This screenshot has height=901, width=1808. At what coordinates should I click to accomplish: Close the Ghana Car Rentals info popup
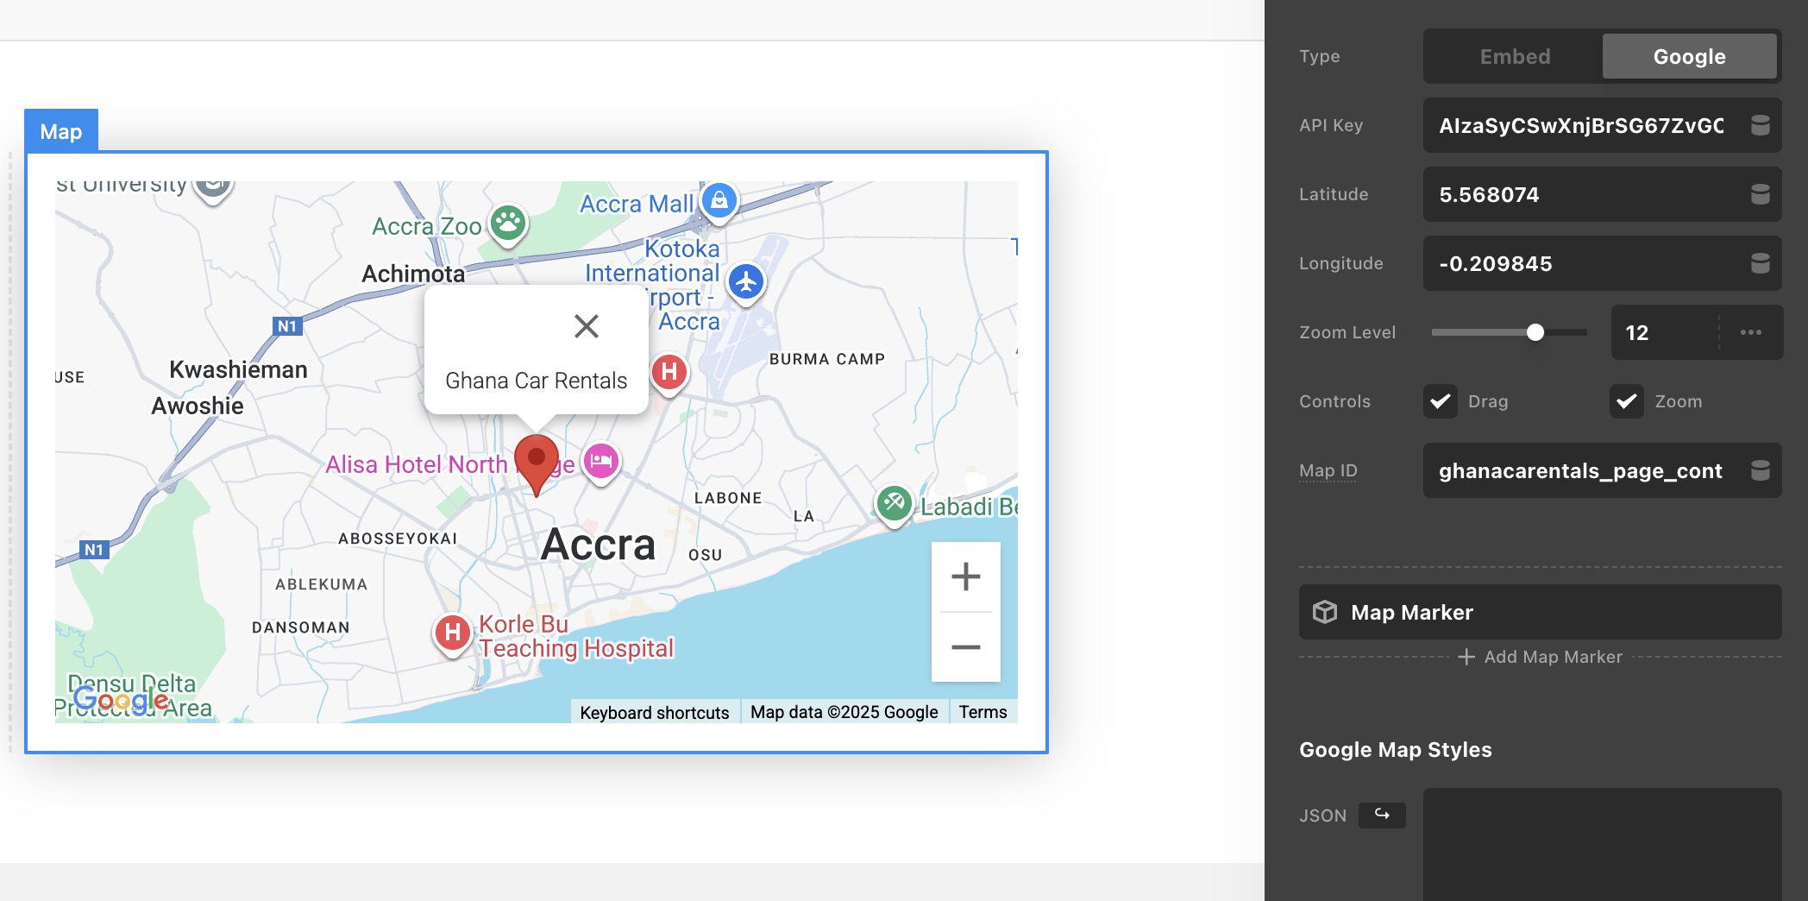(x=587, y=326)
